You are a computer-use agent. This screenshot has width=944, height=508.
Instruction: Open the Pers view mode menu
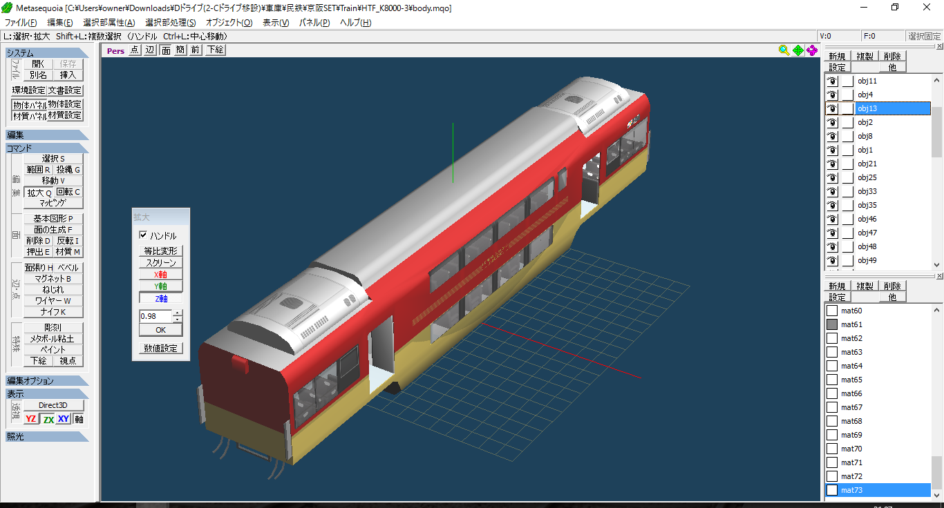click(115, 50)
